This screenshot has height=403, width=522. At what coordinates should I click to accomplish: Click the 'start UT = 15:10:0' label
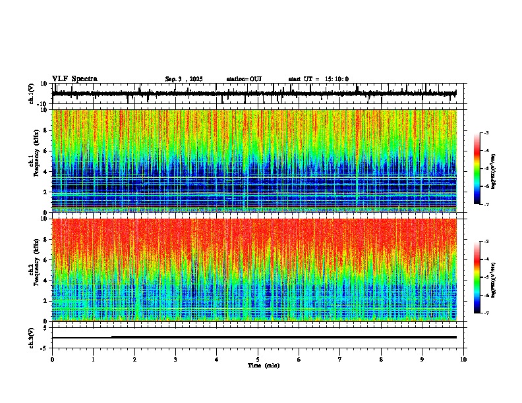pyautogui.click(x=318, y=79)
